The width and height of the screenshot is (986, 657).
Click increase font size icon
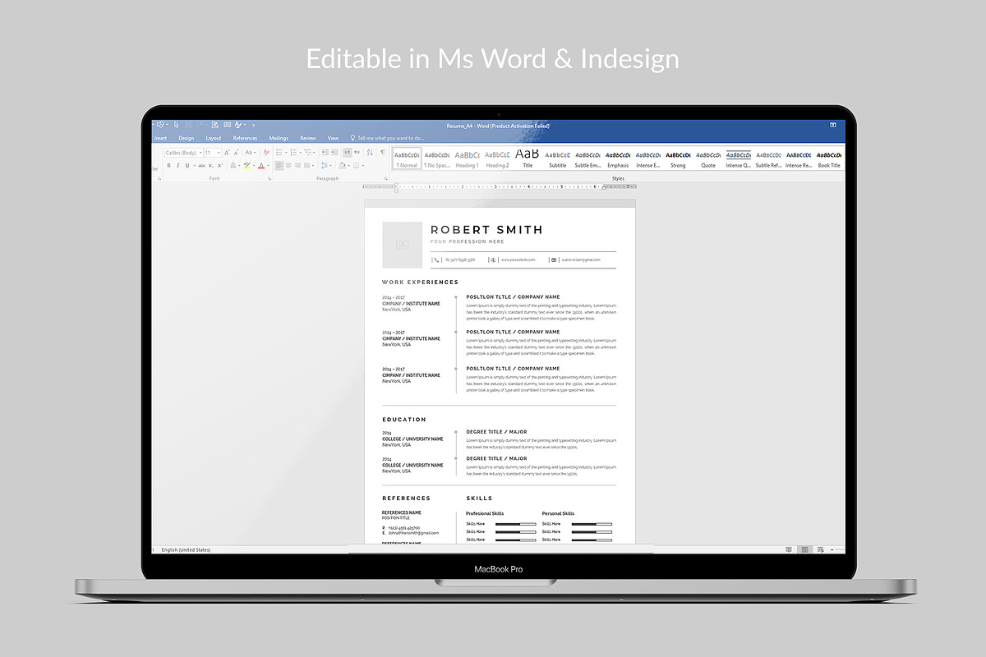(227, 153)
